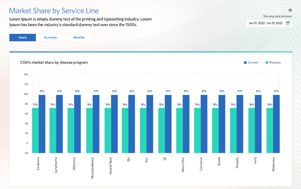Toggle the Current legend item
Screen dimensions: 301x189
(x=251, y=63)
